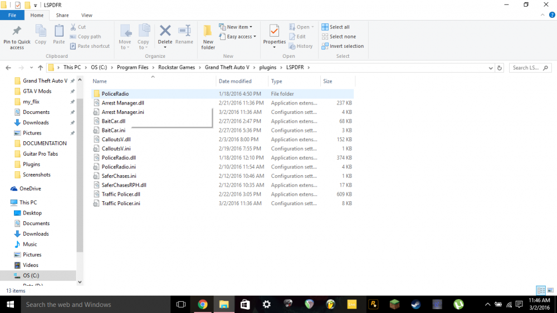The height and width of the screenshot is (313, 557).
Task: Click the Paste ribbon icon
Action: [59, 31]
